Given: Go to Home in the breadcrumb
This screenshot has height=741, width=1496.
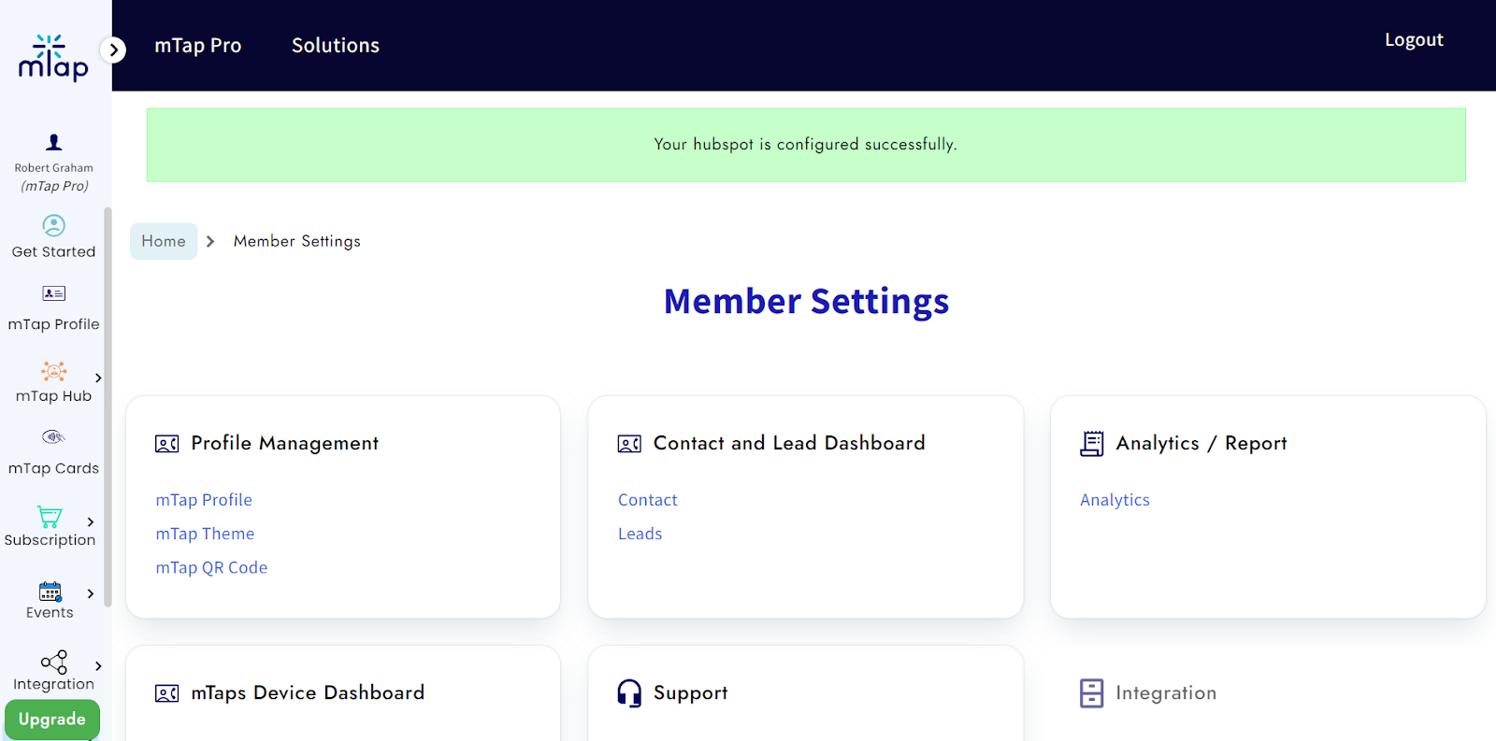Looking at the screenshot, I should pos(164,241).
